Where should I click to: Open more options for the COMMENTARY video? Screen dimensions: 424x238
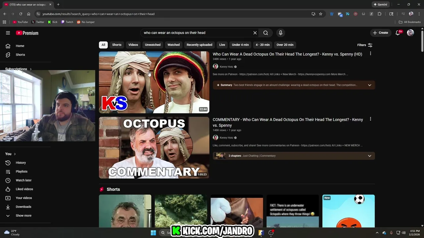coord(370,119)
